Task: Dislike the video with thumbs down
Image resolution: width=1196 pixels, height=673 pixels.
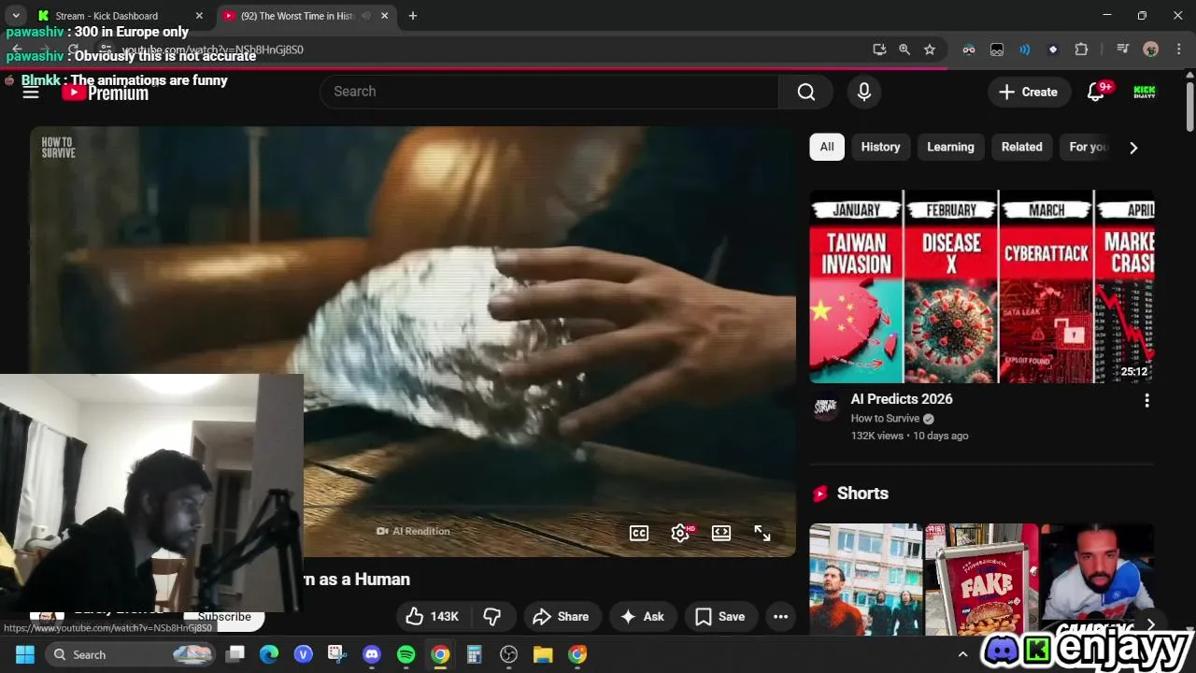Action: (x=492, y=616)
